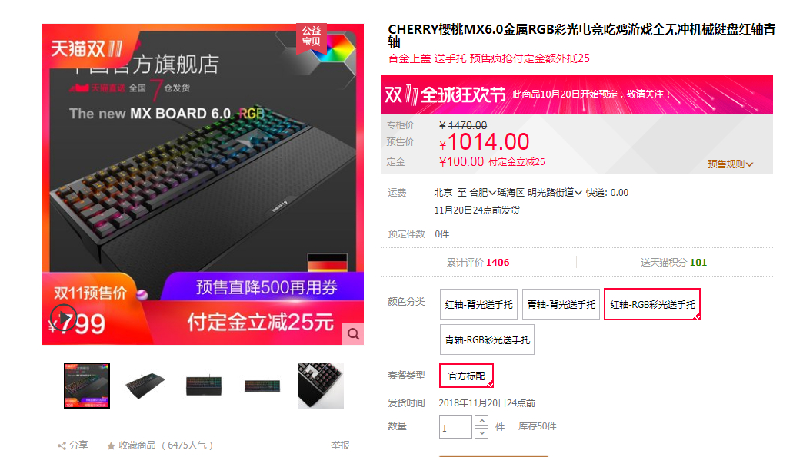
Task: Increase quantity with the up arrow
Action: click(x=482, y=421)
